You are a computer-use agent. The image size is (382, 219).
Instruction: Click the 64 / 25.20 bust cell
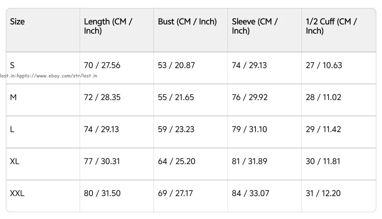point(176,161)
